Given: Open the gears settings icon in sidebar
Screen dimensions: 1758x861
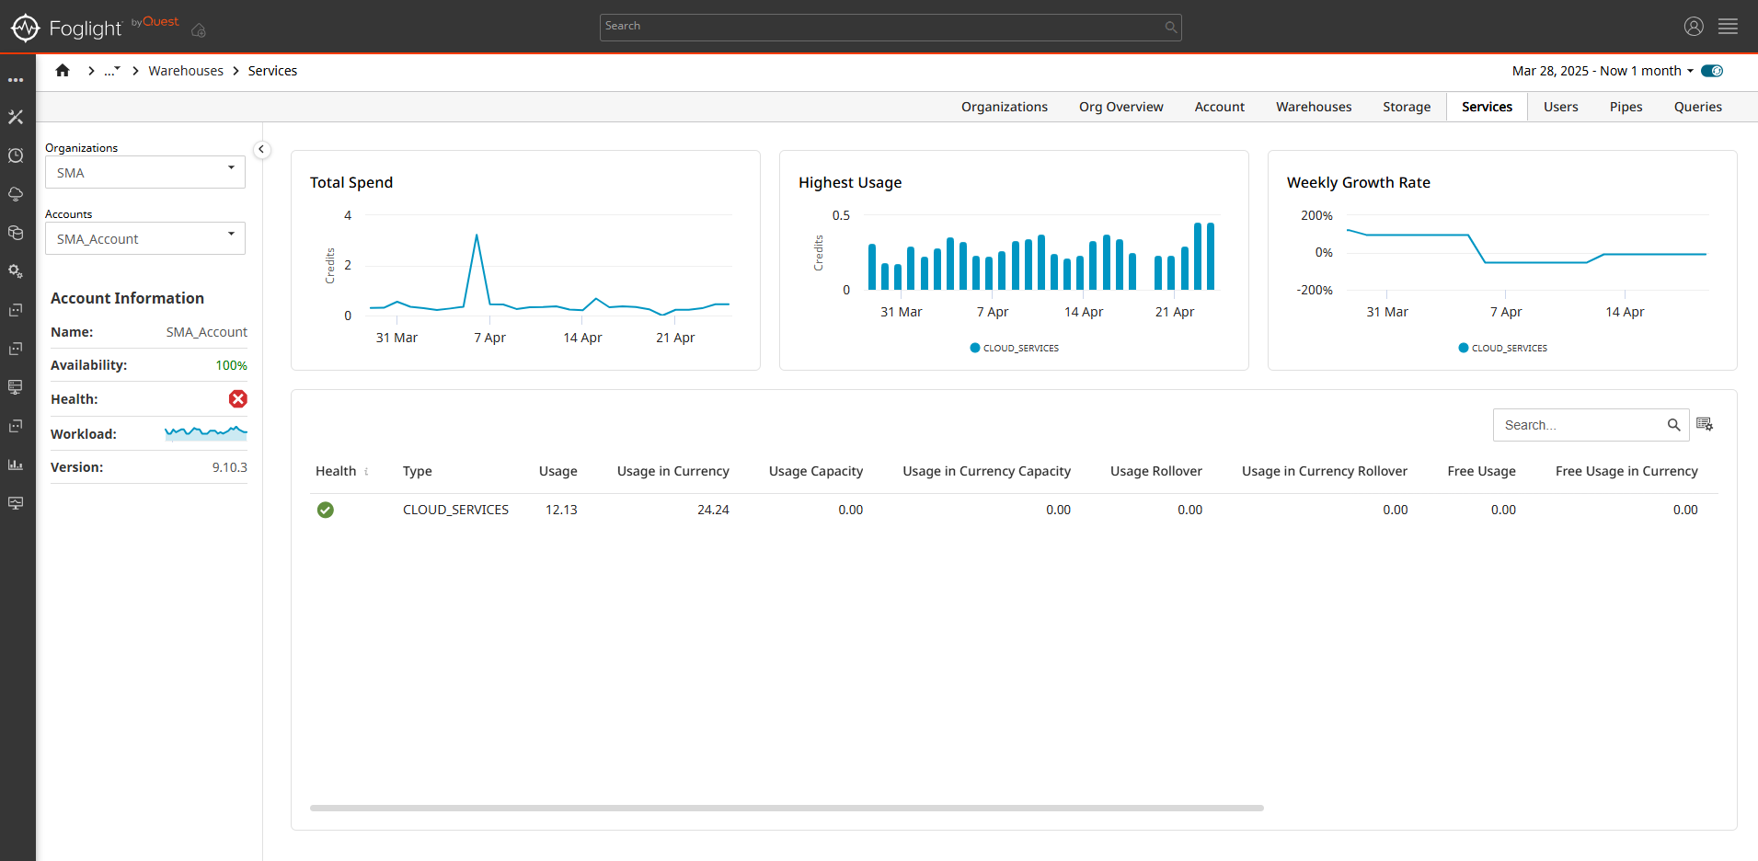Looking at the screenshot, I should [16, 271].
